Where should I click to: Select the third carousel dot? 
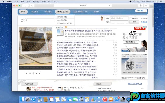(x=33, y=73)
